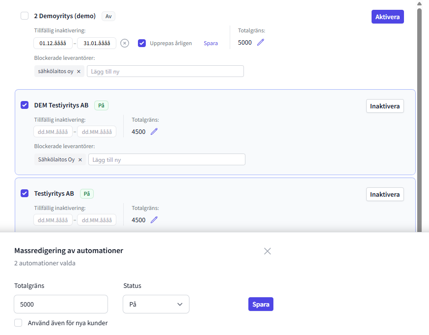Click the Aktivera button for Demoyritys
Screen dimensions: 429x335
point(387,17)
